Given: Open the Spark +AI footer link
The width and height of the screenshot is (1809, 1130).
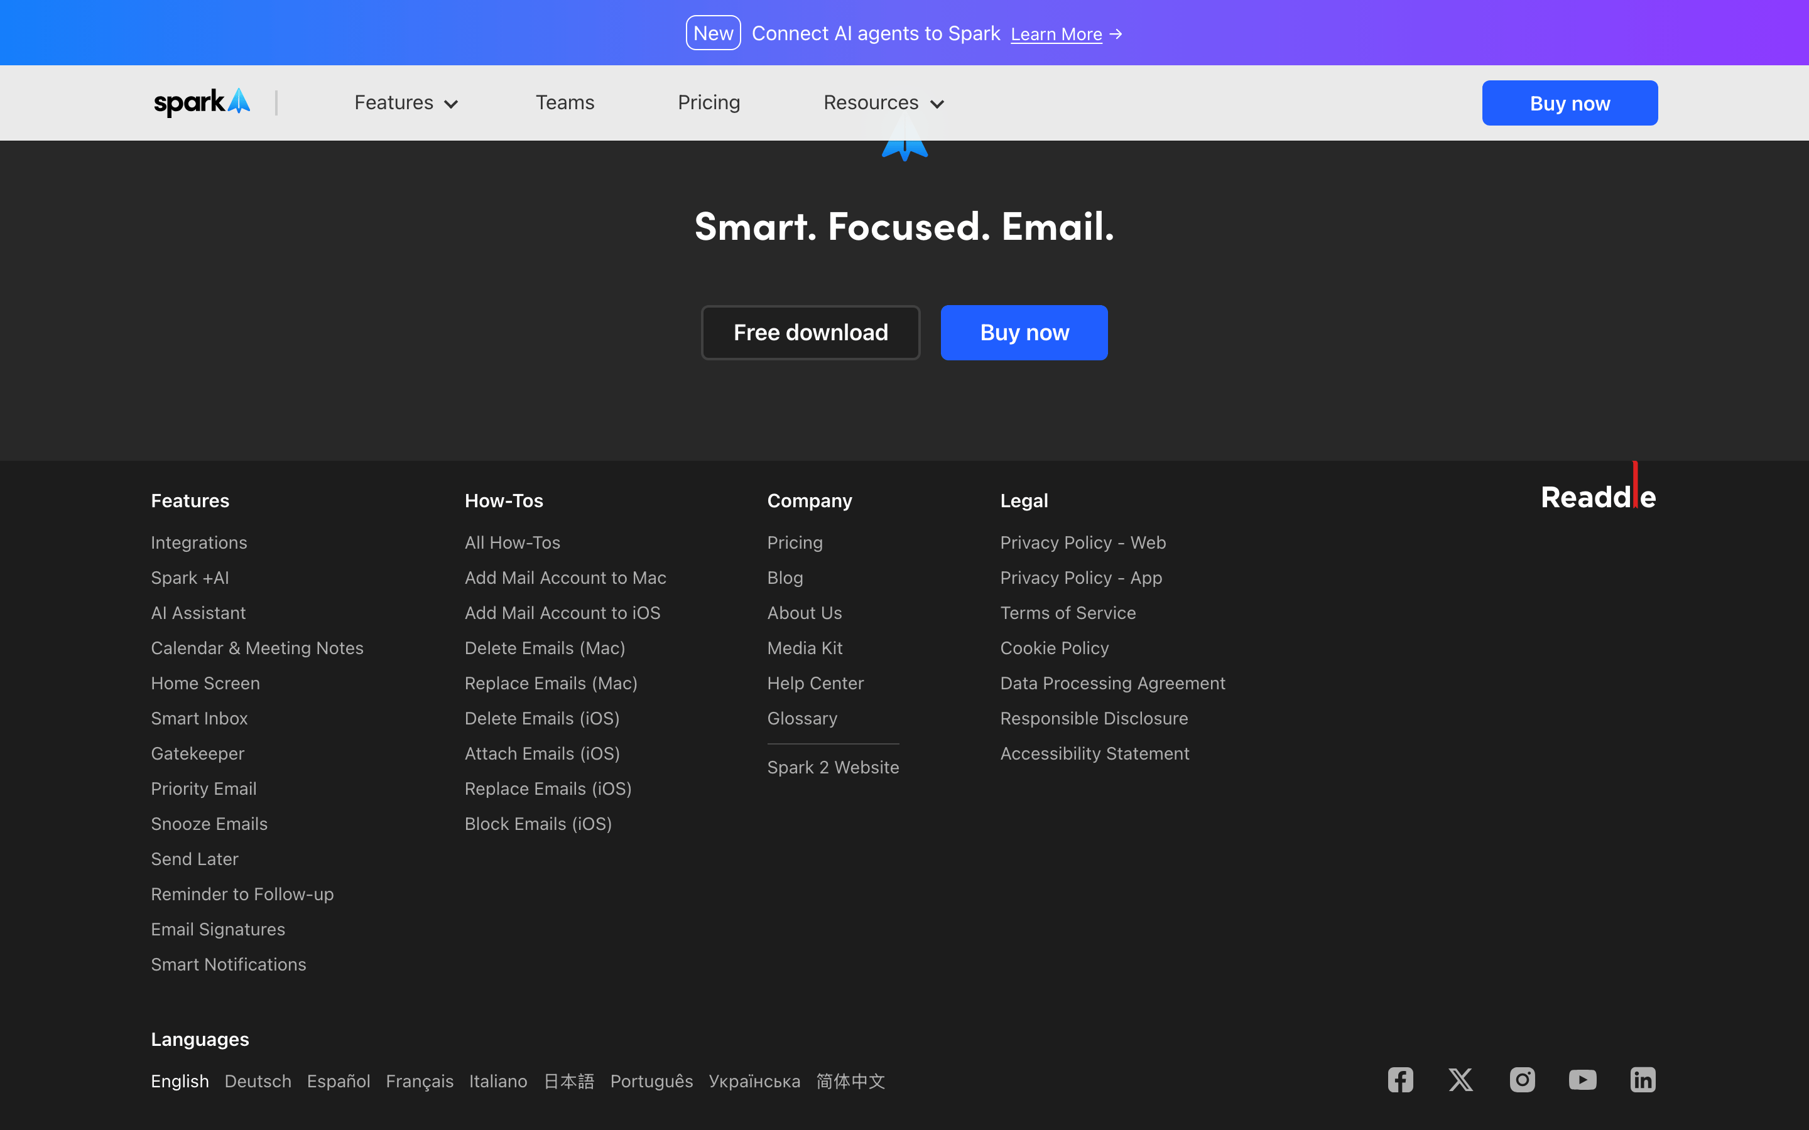Looking at the screenshot, I should [x=190, y=578].
